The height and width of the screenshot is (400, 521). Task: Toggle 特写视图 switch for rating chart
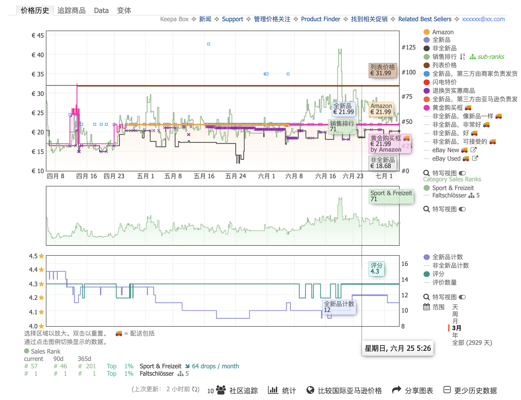(x=462, y=297)
